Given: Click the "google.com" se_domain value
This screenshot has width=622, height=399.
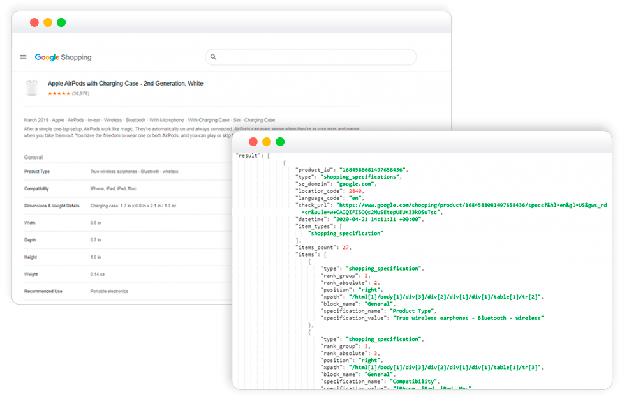Looking at the screenshot, I should 355,184.
